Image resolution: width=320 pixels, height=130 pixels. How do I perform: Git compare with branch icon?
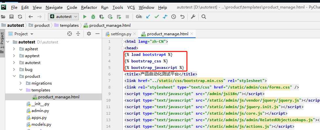(x=165, y=17)
